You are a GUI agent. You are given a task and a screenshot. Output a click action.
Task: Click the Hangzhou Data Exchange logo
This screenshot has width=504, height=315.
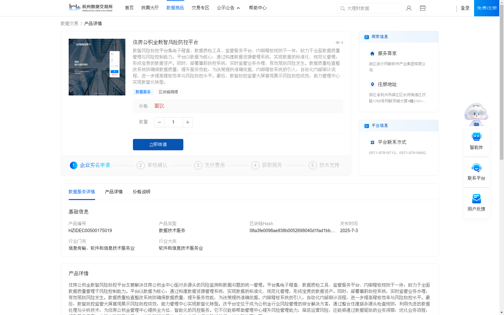91,8
